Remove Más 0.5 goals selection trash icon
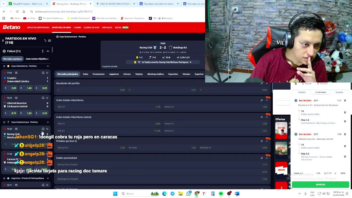The height and width of the screenshot is (198, 352). [345, 157]
